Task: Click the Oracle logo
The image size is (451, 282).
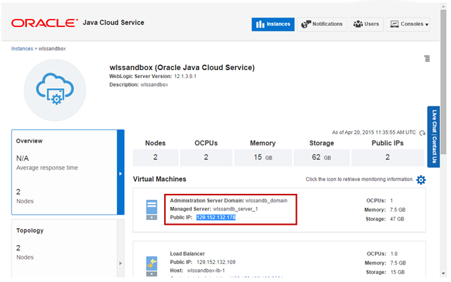Action: point(44,24)
